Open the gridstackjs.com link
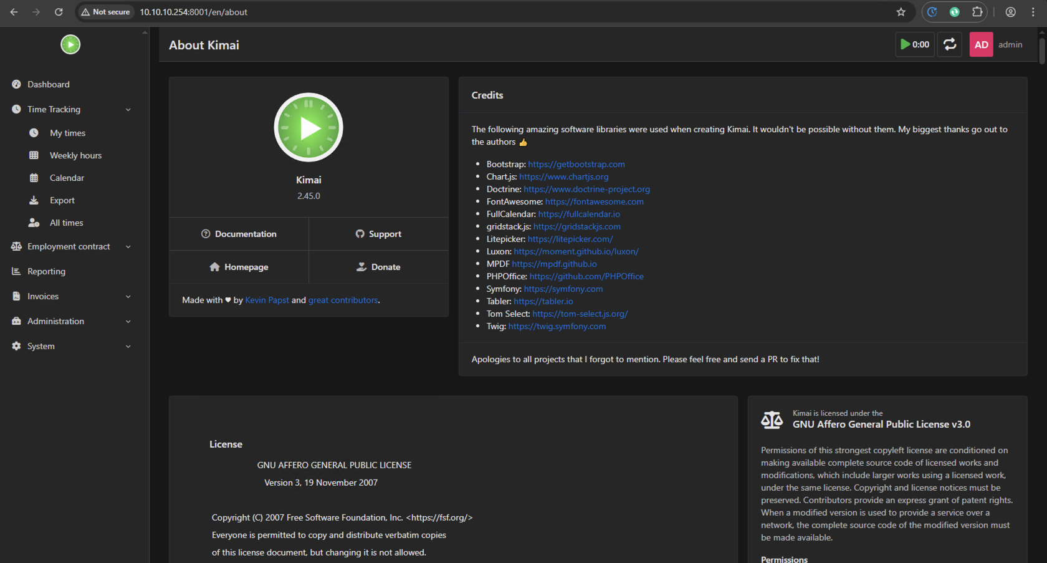Viewport: 1047px width, 563px height. click(577, 226)
